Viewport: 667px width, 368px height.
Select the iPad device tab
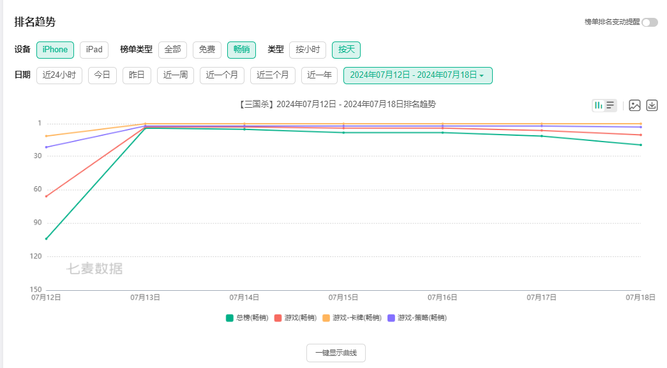pyautogui.click(x=94, y=50)
